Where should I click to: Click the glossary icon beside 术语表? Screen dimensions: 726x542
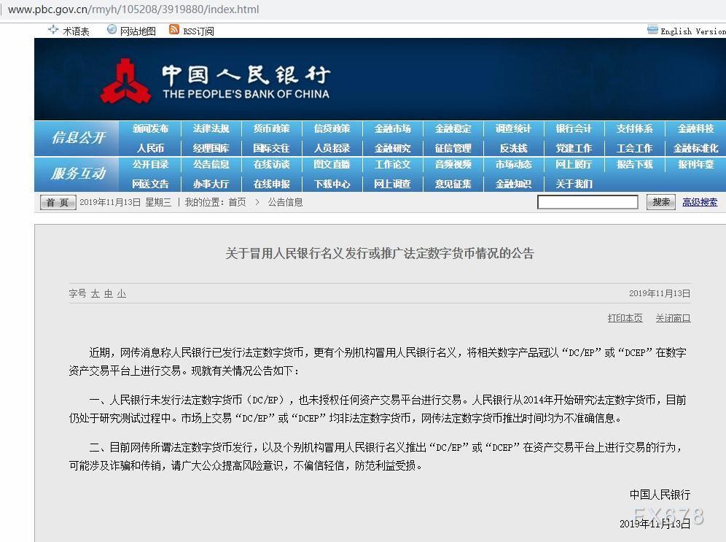[53, 30]
